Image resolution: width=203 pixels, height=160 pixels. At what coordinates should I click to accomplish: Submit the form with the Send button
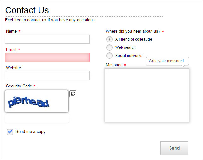[174, 148]
